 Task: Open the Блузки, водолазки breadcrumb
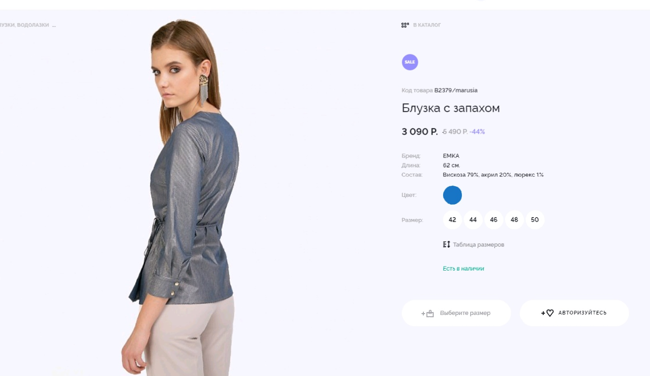click(24, 25)
